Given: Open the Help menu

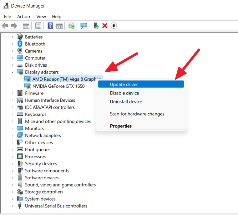Looking at the screenshot, I should pyautogui.click(x=57, y=16).
